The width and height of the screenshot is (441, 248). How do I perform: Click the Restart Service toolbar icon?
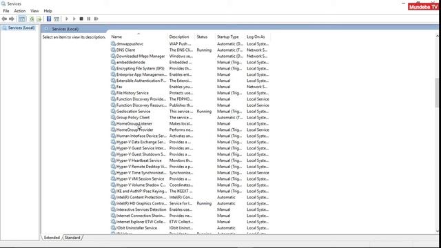(x=96, y=19)
